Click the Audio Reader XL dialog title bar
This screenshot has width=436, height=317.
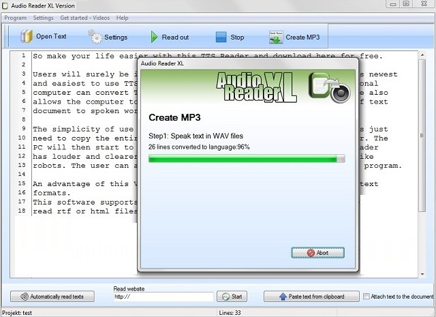[x=248, y=63]
